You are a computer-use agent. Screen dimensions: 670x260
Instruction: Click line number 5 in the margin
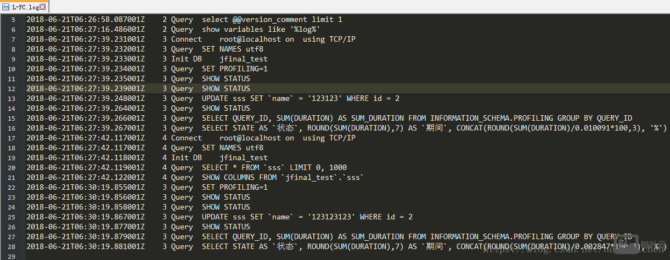click(13, 20)
